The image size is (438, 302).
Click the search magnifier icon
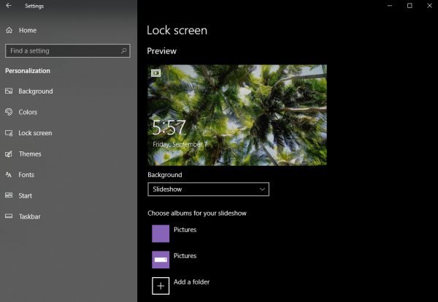123,50
